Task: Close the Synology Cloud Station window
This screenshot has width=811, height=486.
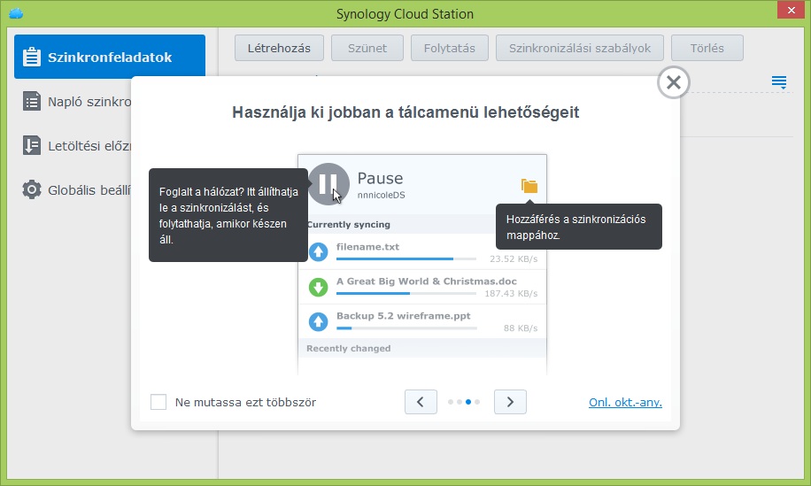Action: (792, 10)
